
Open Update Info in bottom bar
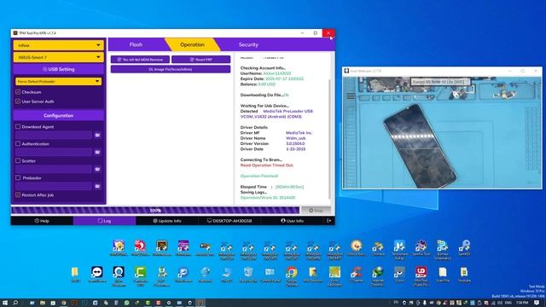[x=167, y=221]
